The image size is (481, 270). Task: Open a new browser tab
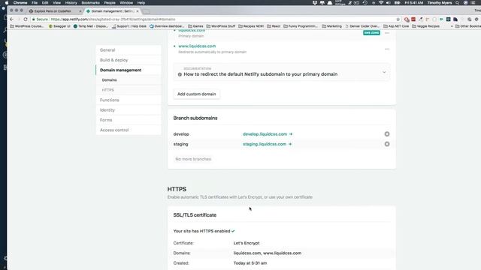pos(147,11)
